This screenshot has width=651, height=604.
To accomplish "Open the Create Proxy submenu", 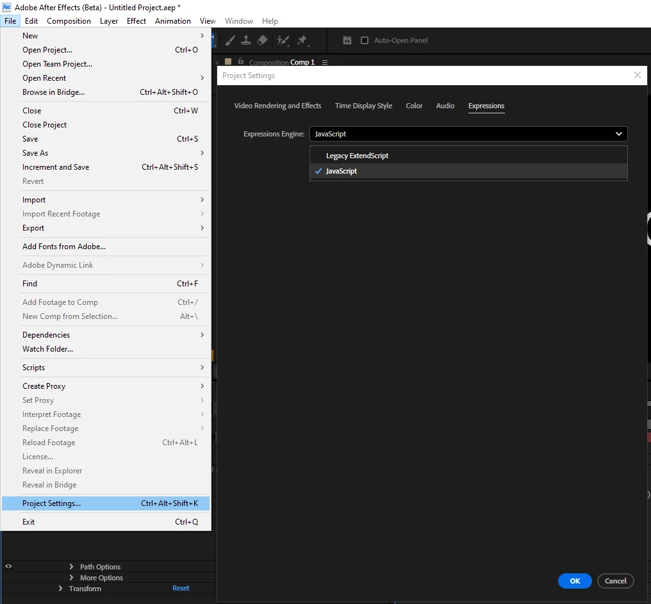I will [106, 386].
